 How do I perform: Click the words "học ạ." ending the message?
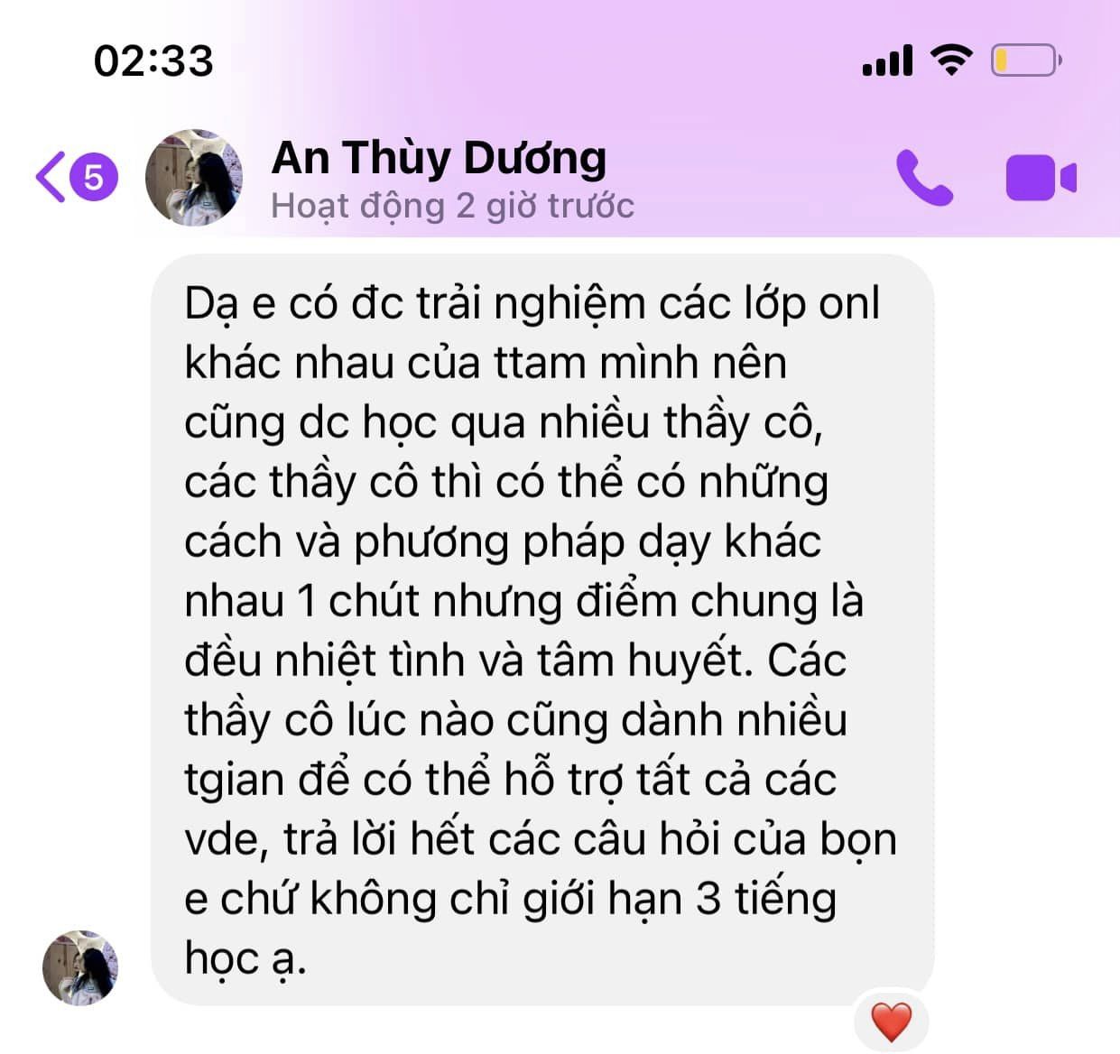click(x=245, y=959)
